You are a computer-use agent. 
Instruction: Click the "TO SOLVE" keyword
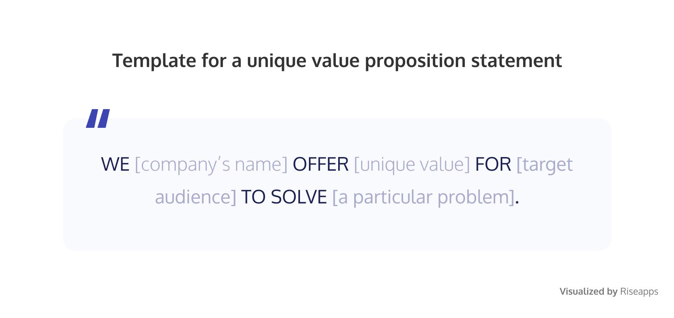point(284,197)
